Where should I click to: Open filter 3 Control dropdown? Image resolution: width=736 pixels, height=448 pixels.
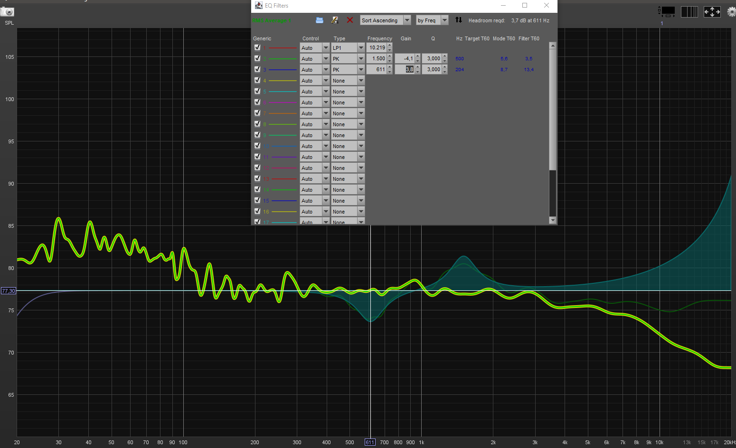click(314, 69)
